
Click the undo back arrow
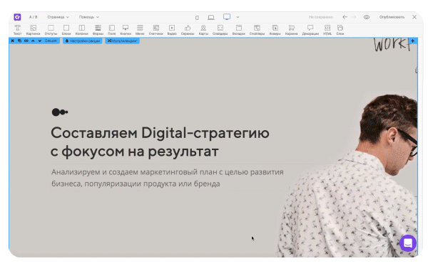coord(345,17)
